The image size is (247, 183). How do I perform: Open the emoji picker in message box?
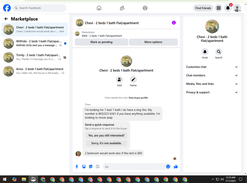168,167
